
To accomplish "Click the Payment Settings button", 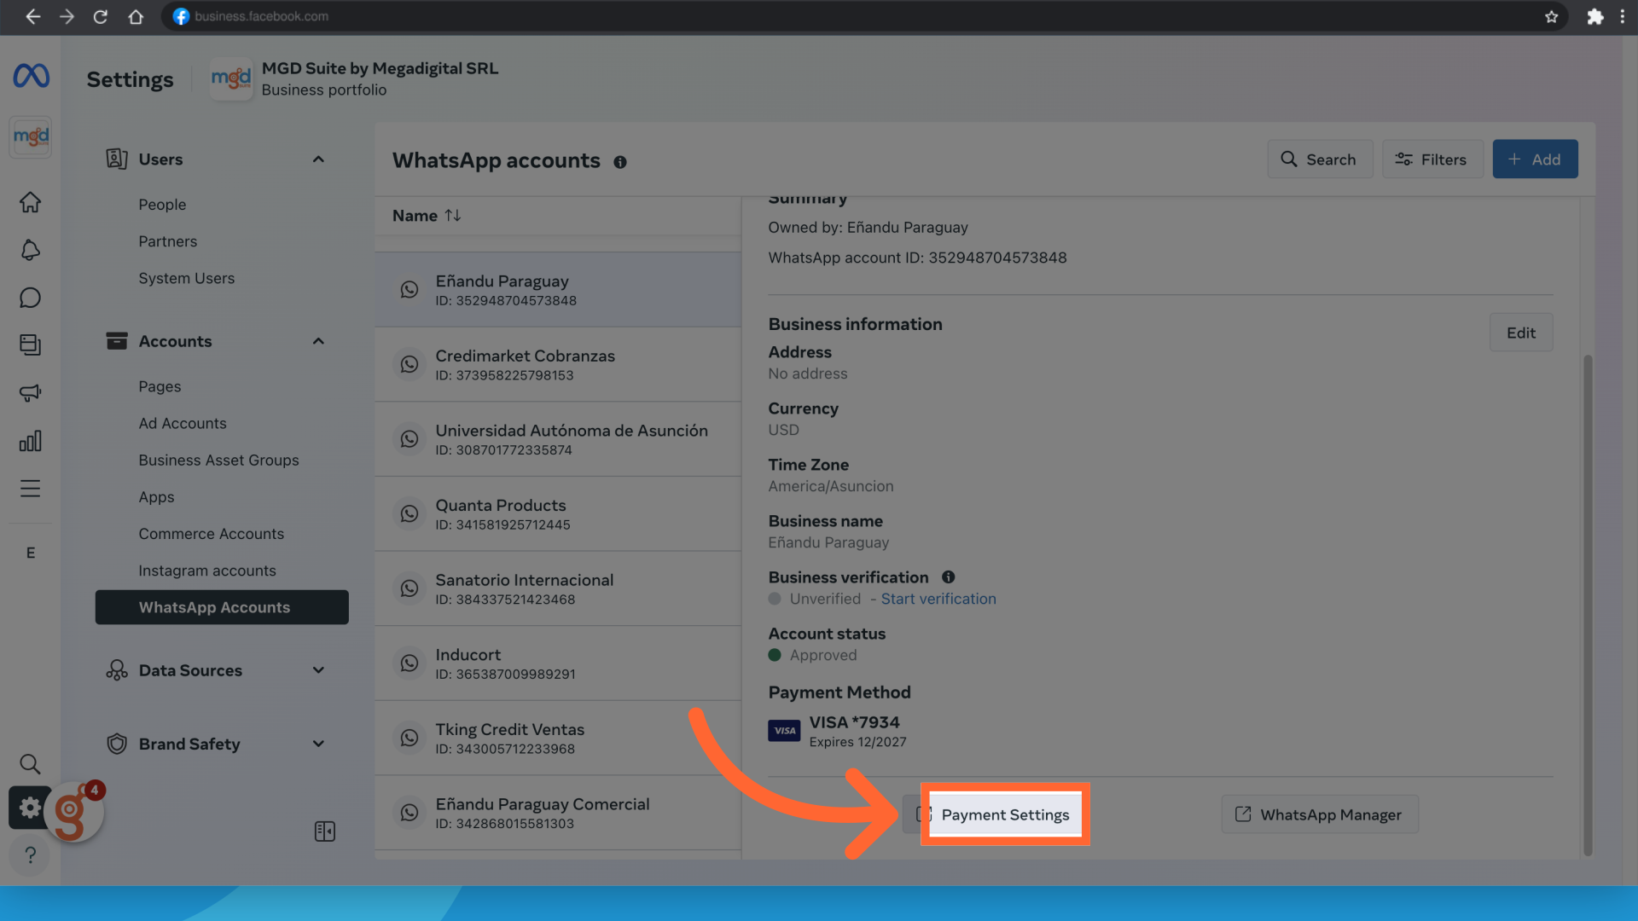I will point(1004,814).
